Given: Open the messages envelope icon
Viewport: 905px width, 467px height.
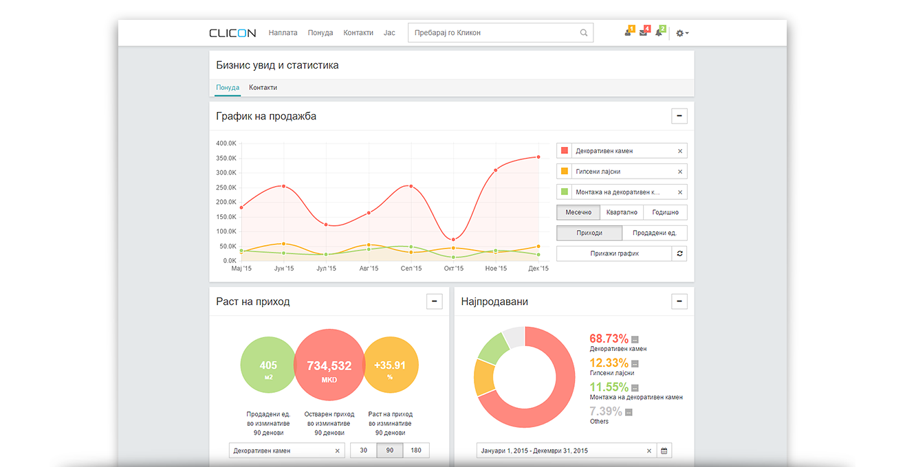Looking at the screenshot, I should point(644,32).
